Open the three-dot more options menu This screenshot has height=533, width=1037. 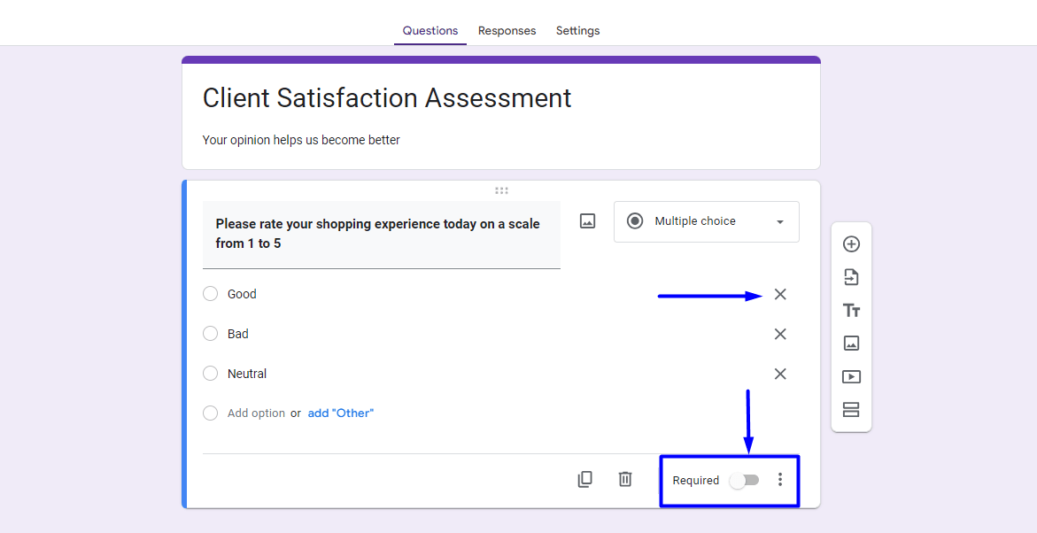coord(780,479)
